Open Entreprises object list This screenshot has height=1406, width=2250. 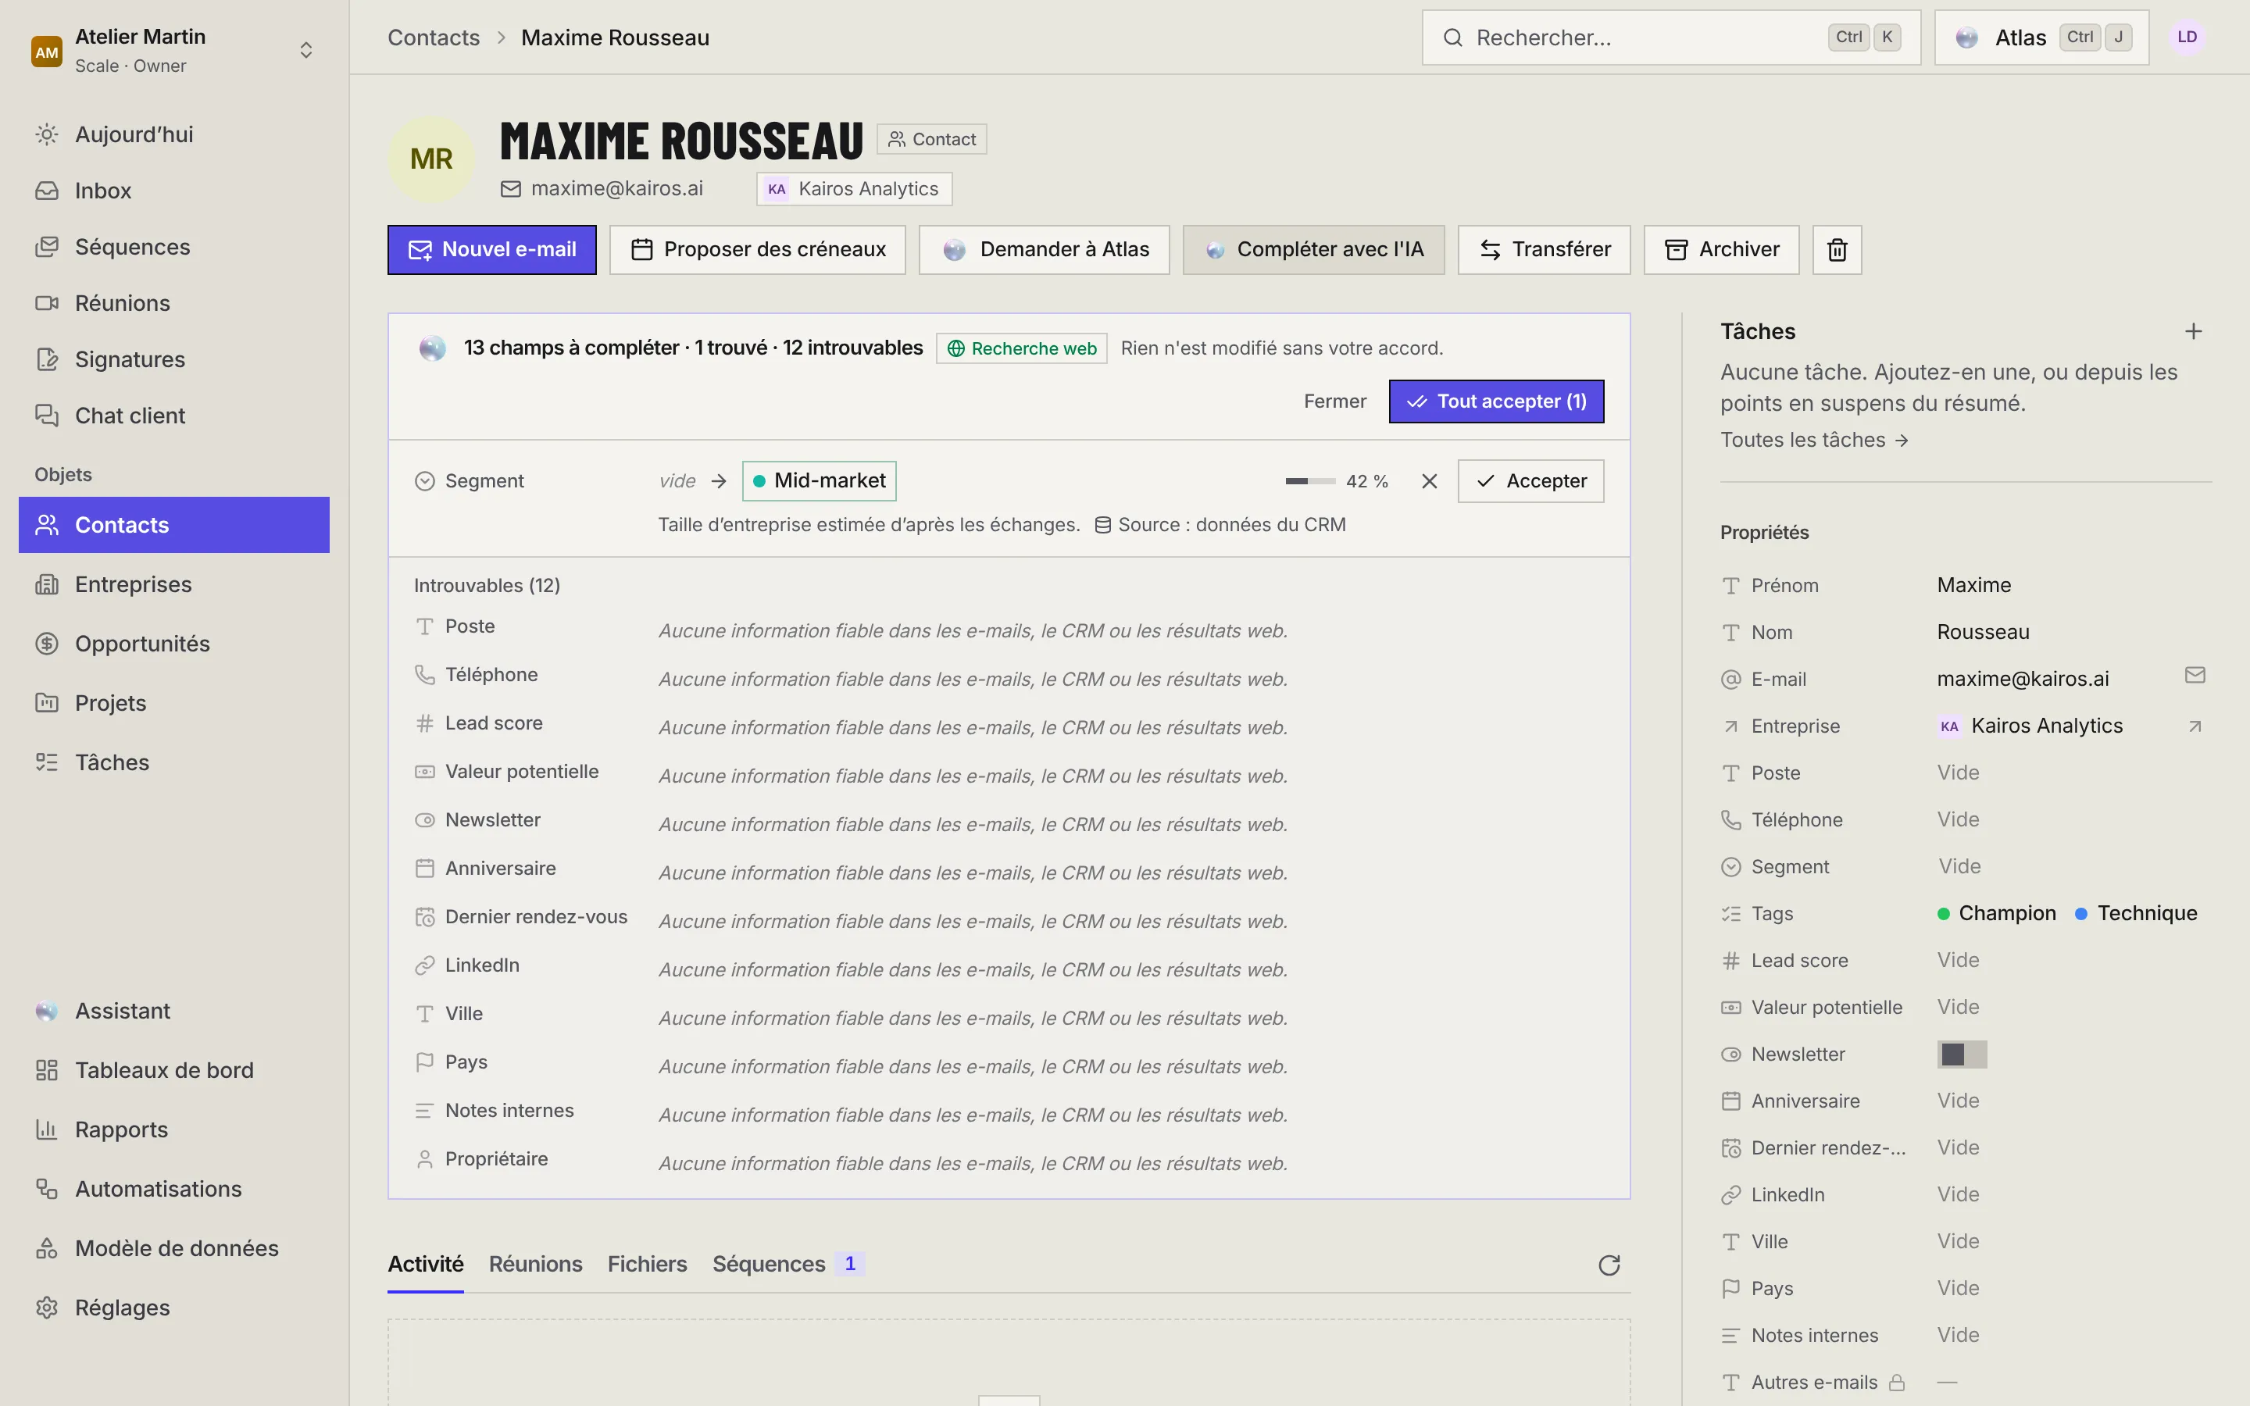[x=174, y=584]
